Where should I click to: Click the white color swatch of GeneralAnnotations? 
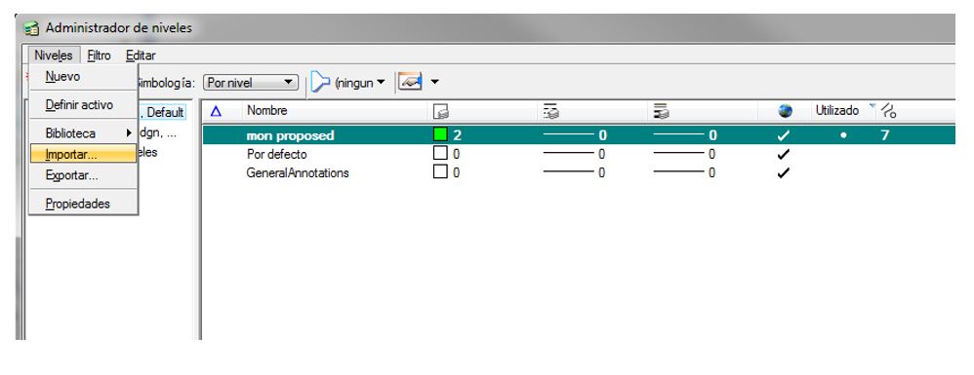tap(440, 172)
